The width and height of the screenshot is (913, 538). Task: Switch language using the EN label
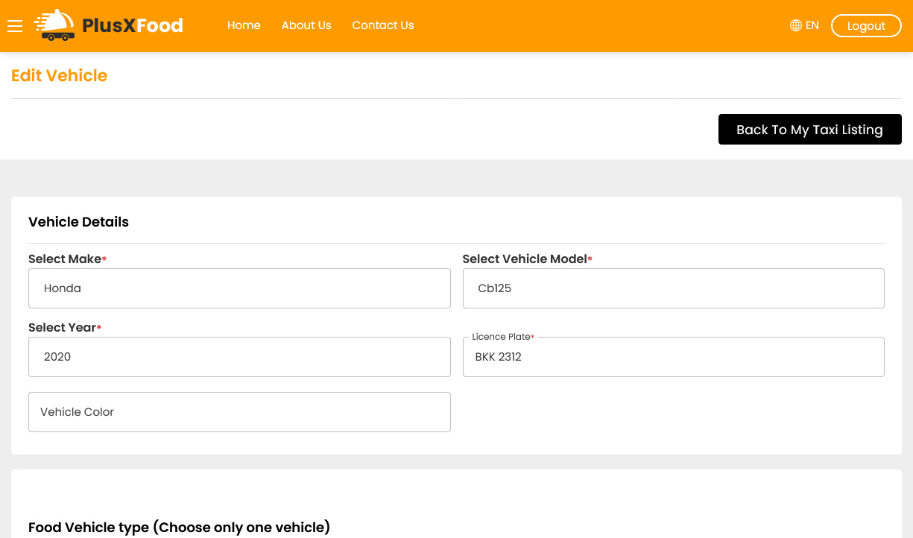click(x=812, y=25)
